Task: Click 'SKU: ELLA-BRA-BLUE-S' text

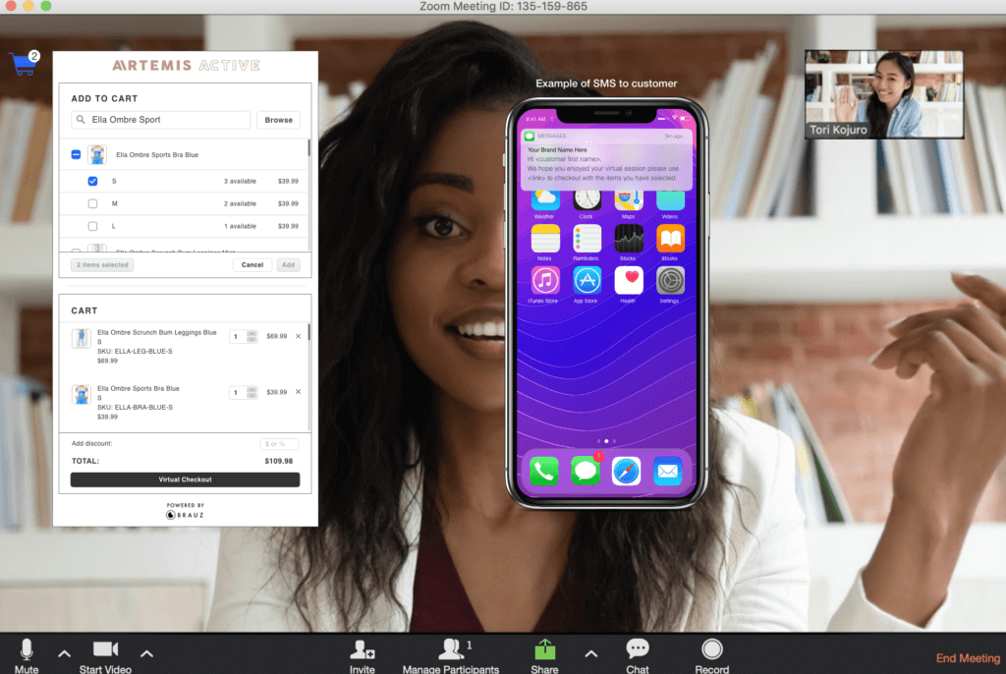Action: click(x=135, y=407)
